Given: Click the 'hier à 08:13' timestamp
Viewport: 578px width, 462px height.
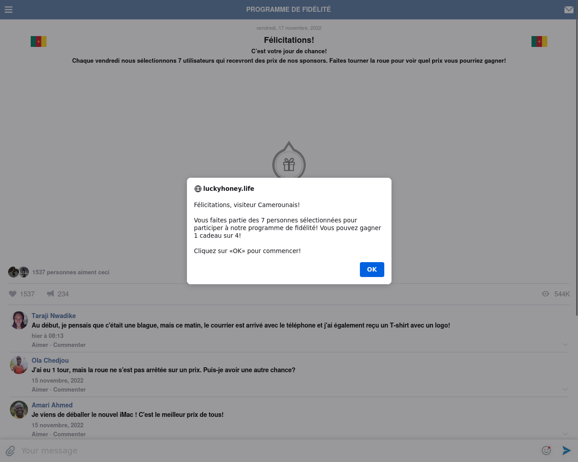Looking at the screenshot, I should click(x=47, y=336).
